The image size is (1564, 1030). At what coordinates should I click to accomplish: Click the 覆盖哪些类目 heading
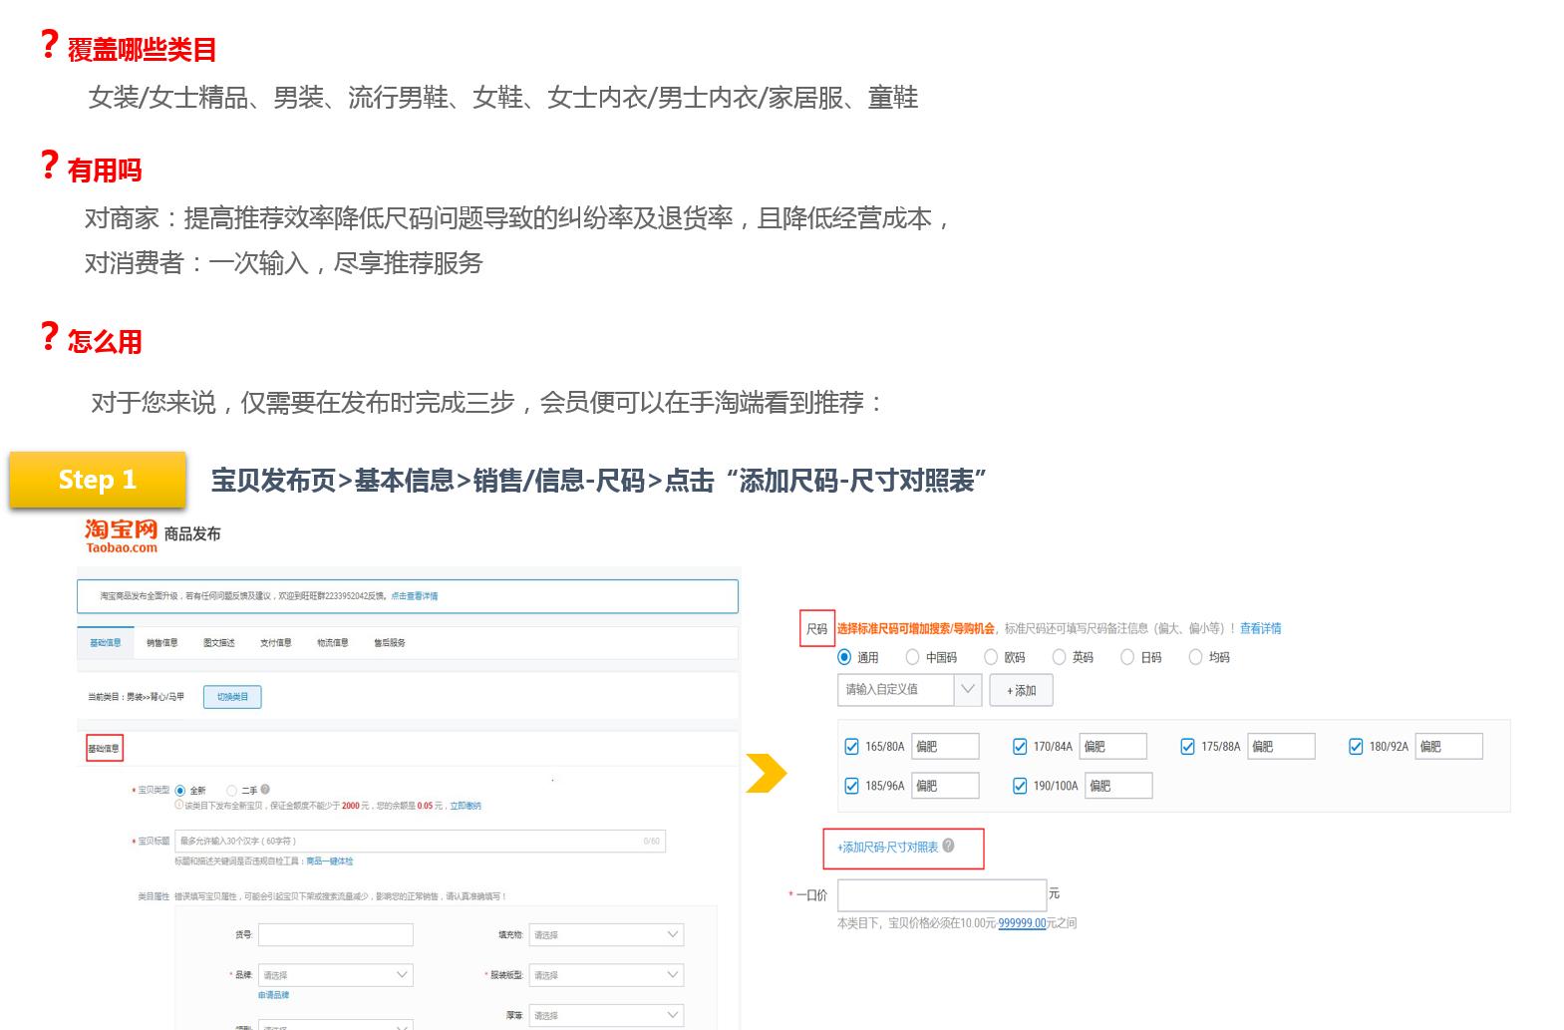(x=142, y=49)
